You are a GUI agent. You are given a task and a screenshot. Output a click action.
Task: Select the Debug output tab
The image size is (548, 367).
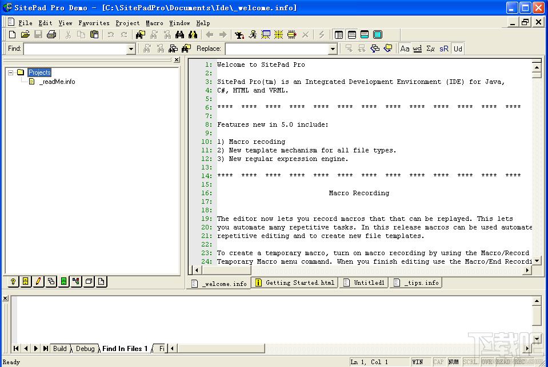point(85,349)
